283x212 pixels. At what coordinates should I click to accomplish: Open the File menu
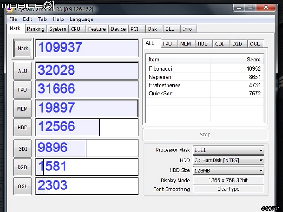[x=13, y=19]
